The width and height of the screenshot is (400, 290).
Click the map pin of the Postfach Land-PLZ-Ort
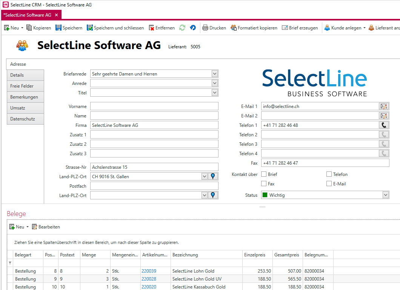click(x=213, y=195)
